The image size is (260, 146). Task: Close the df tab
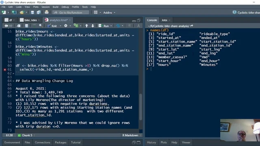(14, 20)
